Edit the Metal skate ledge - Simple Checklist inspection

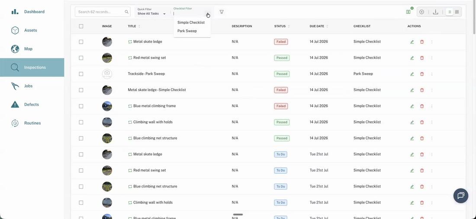point(412,90)
